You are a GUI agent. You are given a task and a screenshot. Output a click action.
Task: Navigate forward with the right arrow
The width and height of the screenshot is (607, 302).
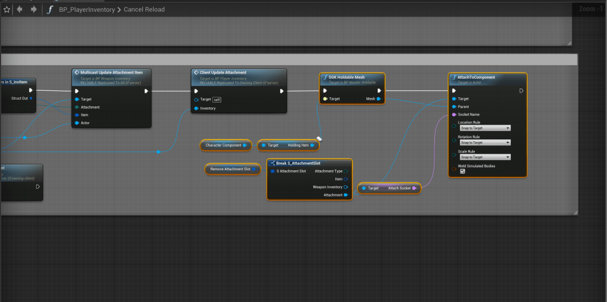(33, 9)
